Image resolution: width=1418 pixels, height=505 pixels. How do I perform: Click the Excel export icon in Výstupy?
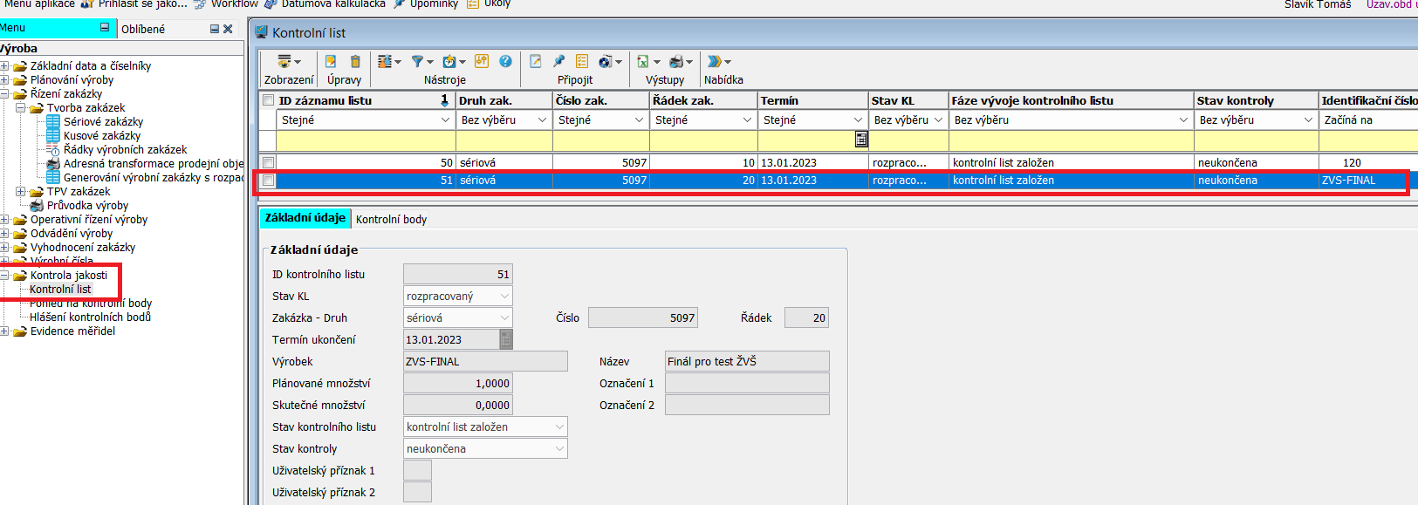643,61
